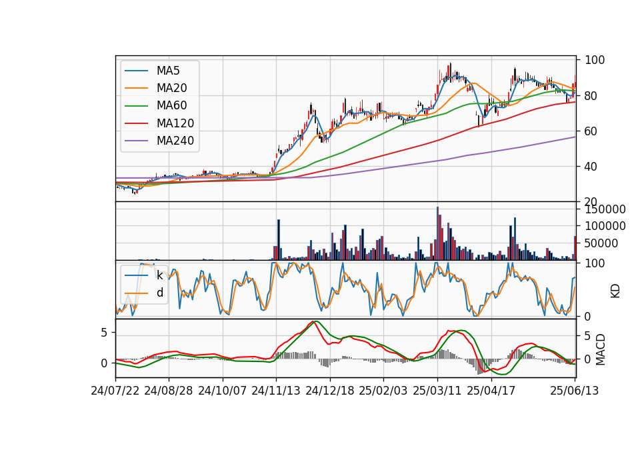The height and width of the screenshot is (460, 640).
Task: Click the 'd' label in KD legend
Action: [159, 293]
